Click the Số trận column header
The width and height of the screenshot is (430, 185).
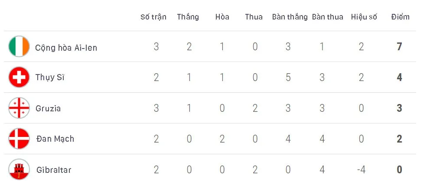pyautogui.click(x=153, y=17)
